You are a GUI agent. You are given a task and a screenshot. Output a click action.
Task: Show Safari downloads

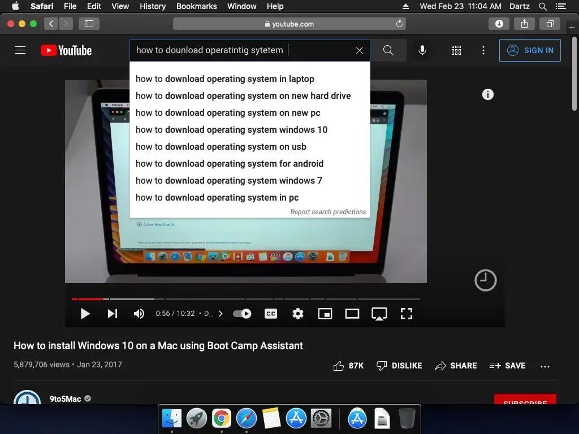click(499, 24)
